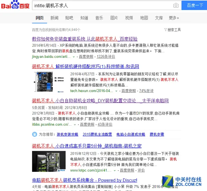Expand dropdown arrow after jingyan.baidu.com URL

coord(74,57)
